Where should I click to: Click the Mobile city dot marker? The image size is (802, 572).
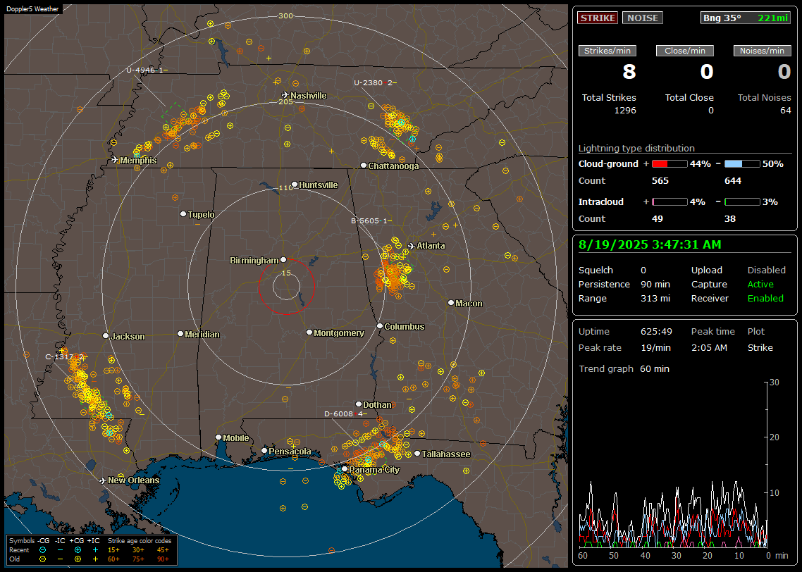[218, 437]
